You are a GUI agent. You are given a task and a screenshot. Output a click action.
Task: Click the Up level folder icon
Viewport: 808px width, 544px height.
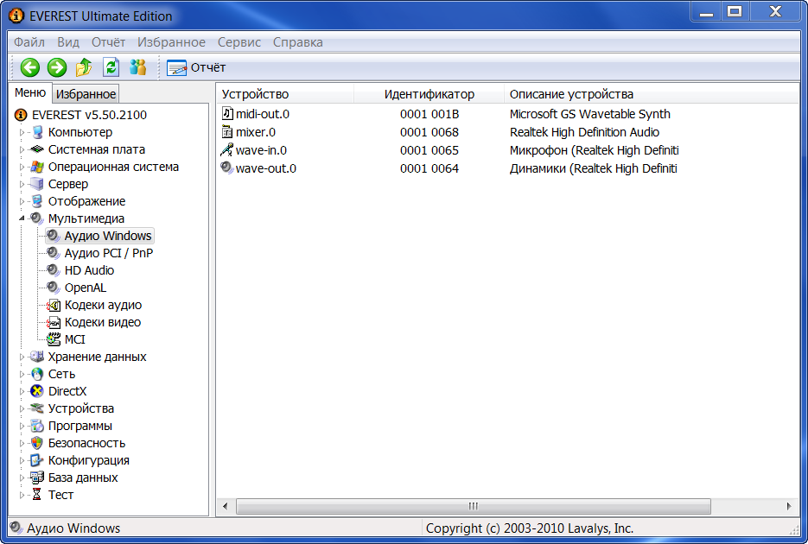[84, 67]
